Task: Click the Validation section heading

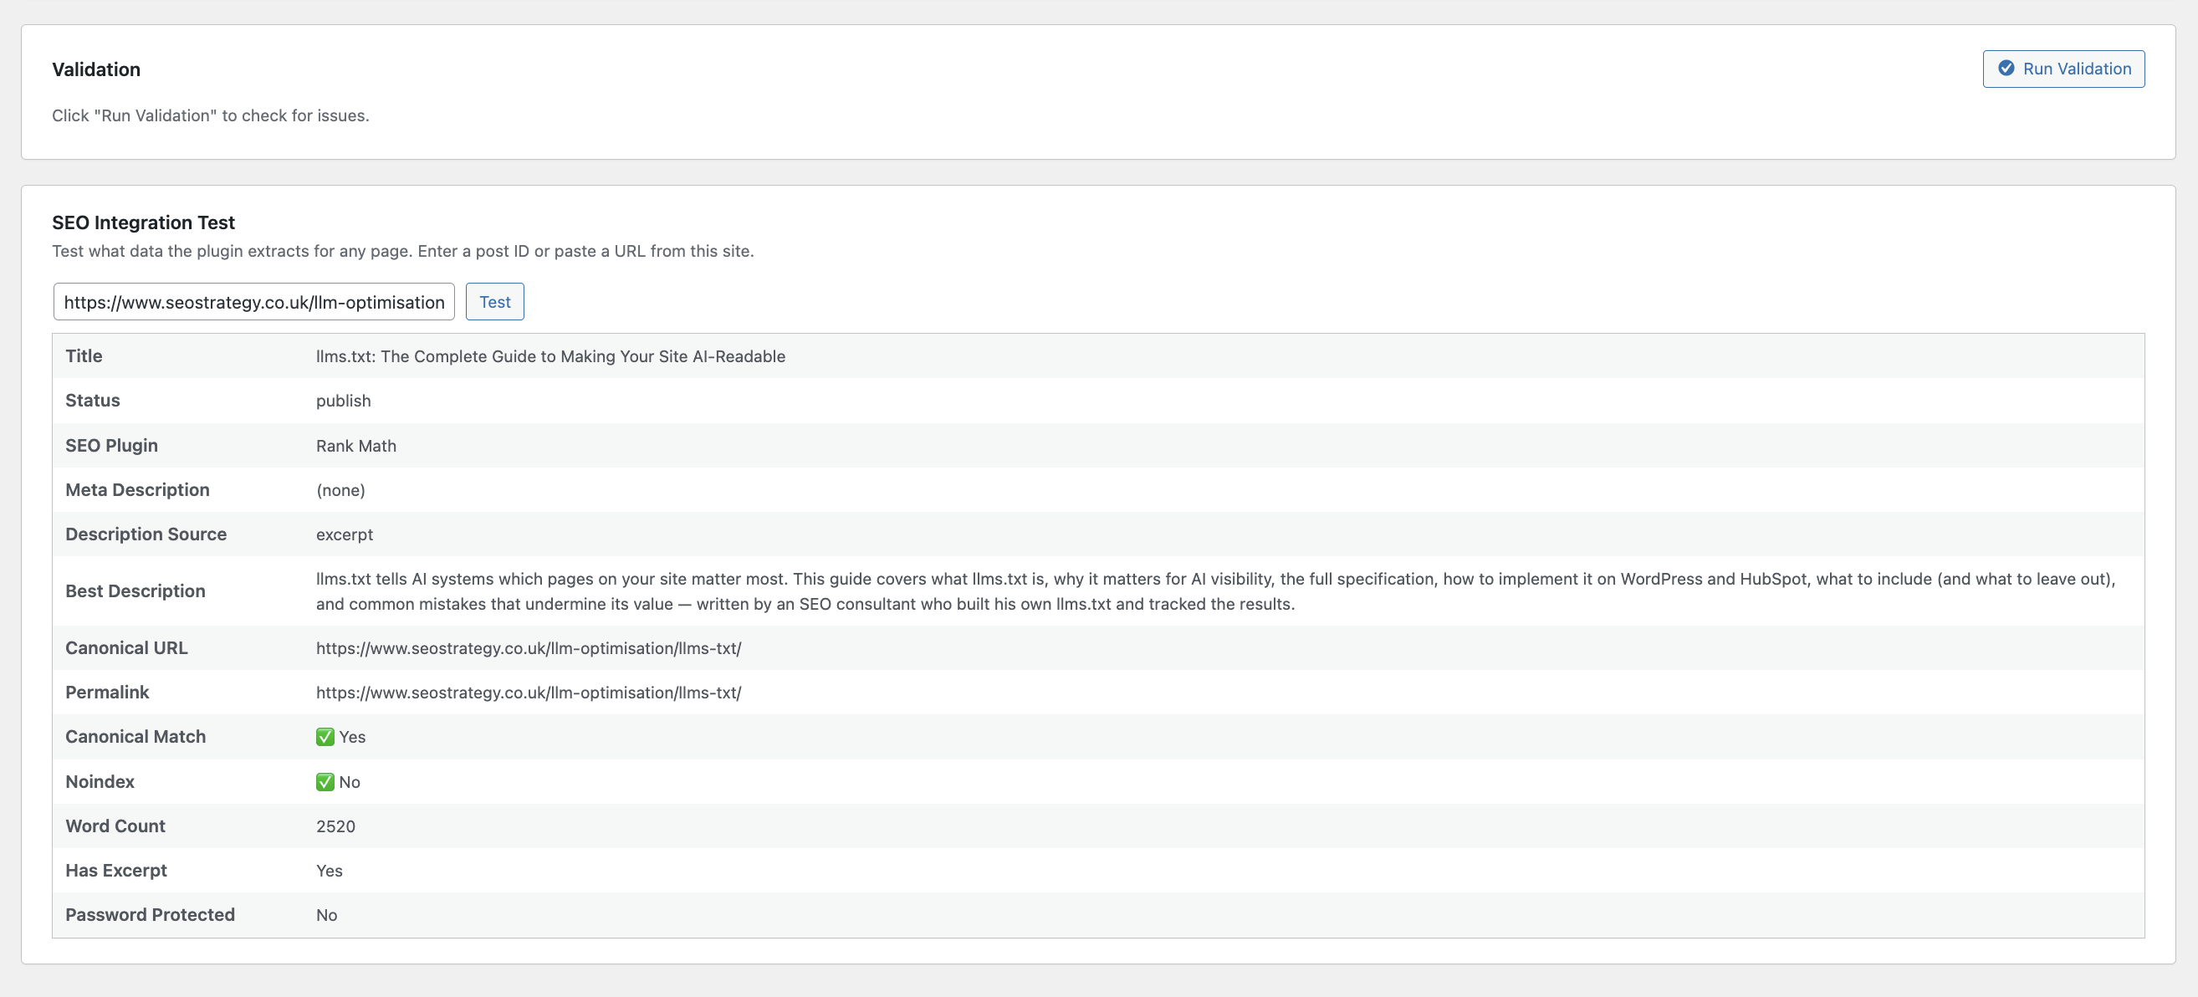Action: click(x=96, y=69)
